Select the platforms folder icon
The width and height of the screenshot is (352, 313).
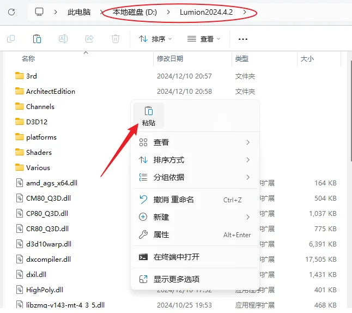[20, 137]
